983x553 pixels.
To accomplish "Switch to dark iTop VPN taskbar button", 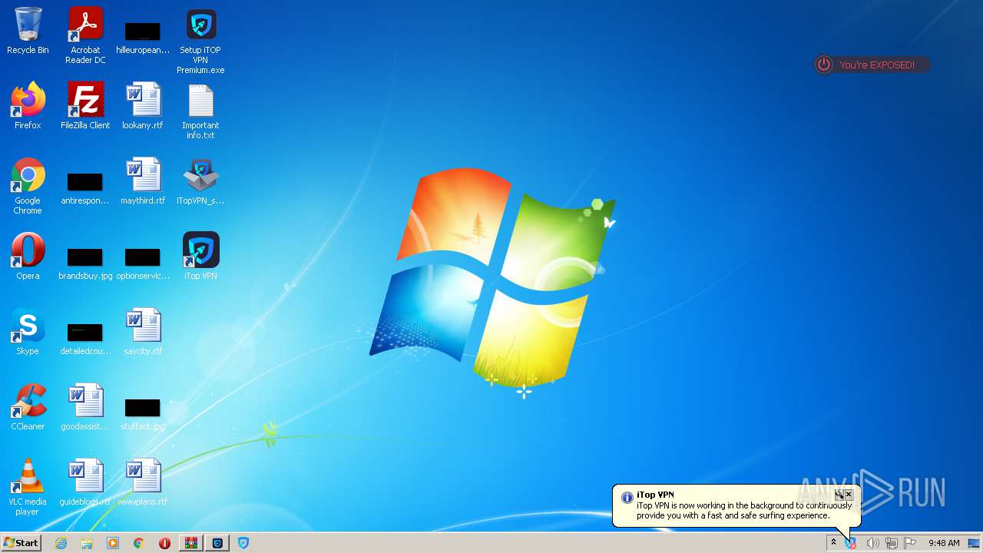I will pyautogui.click(x=218, y=543).
